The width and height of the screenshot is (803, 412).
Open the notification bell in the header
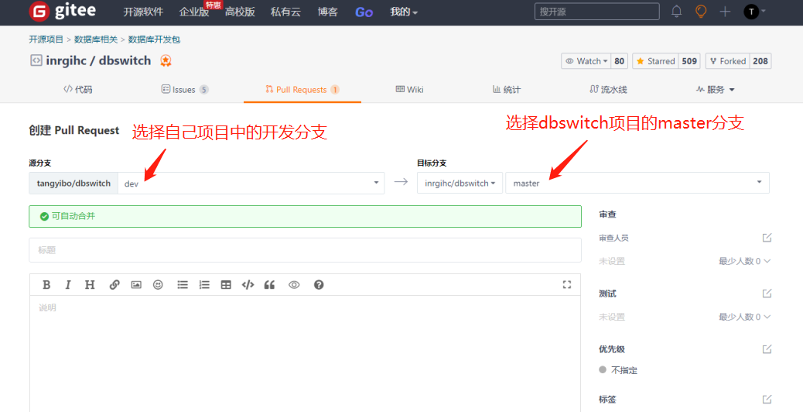(676, 12)
